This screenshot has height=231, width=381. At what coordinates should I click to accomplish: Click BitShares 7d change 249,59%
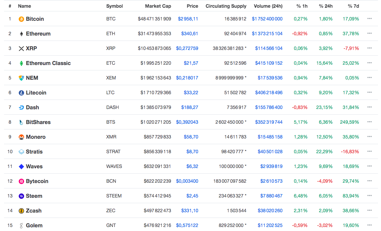tap(350, 122)
